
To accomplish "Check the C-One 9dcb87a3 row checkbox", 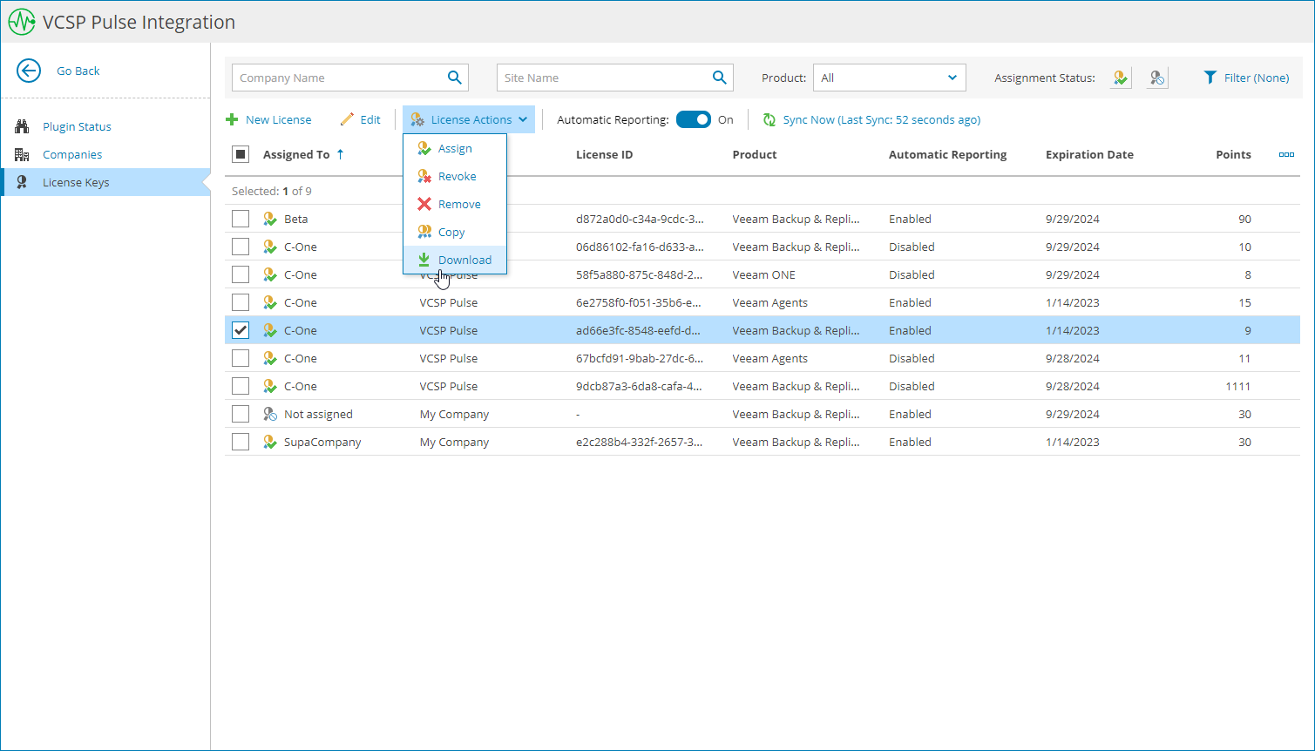I will [x=241, y=386].
